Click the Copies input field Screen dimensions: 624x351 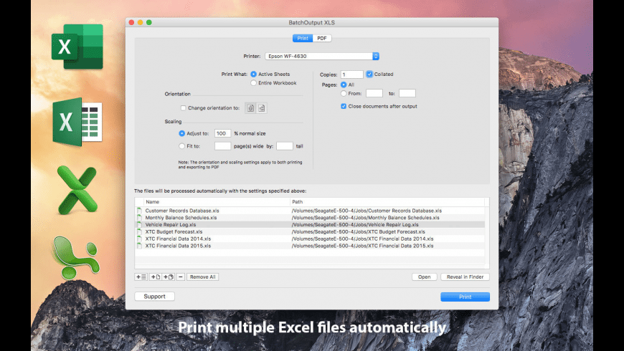click(x=351, y=74)
